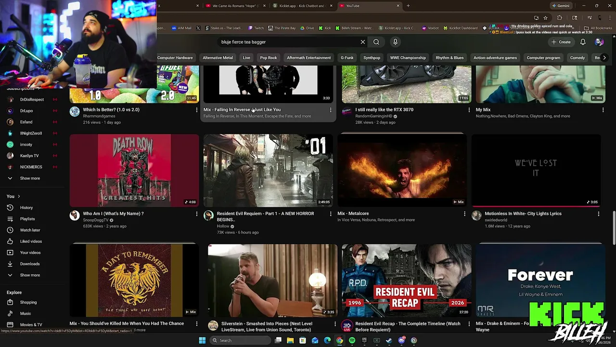This screenshot has width=616, height=347.
Task: Select the Live chip
Action: point(246,58)
